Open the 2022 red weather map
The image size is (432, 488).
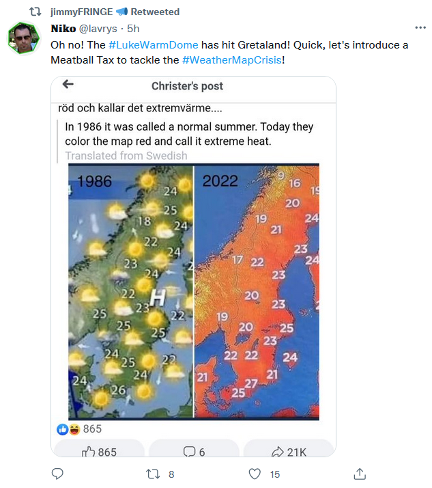(257, 290)
